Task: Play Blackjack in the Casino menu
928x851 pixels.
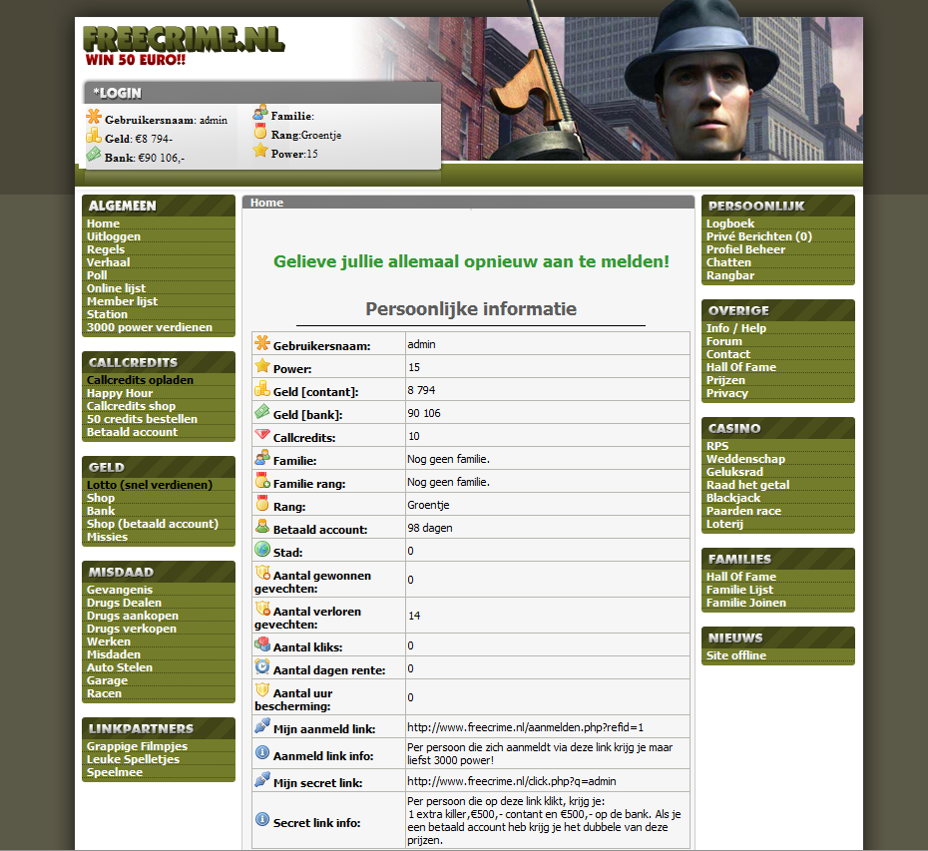Action: (x=733, y=498)
